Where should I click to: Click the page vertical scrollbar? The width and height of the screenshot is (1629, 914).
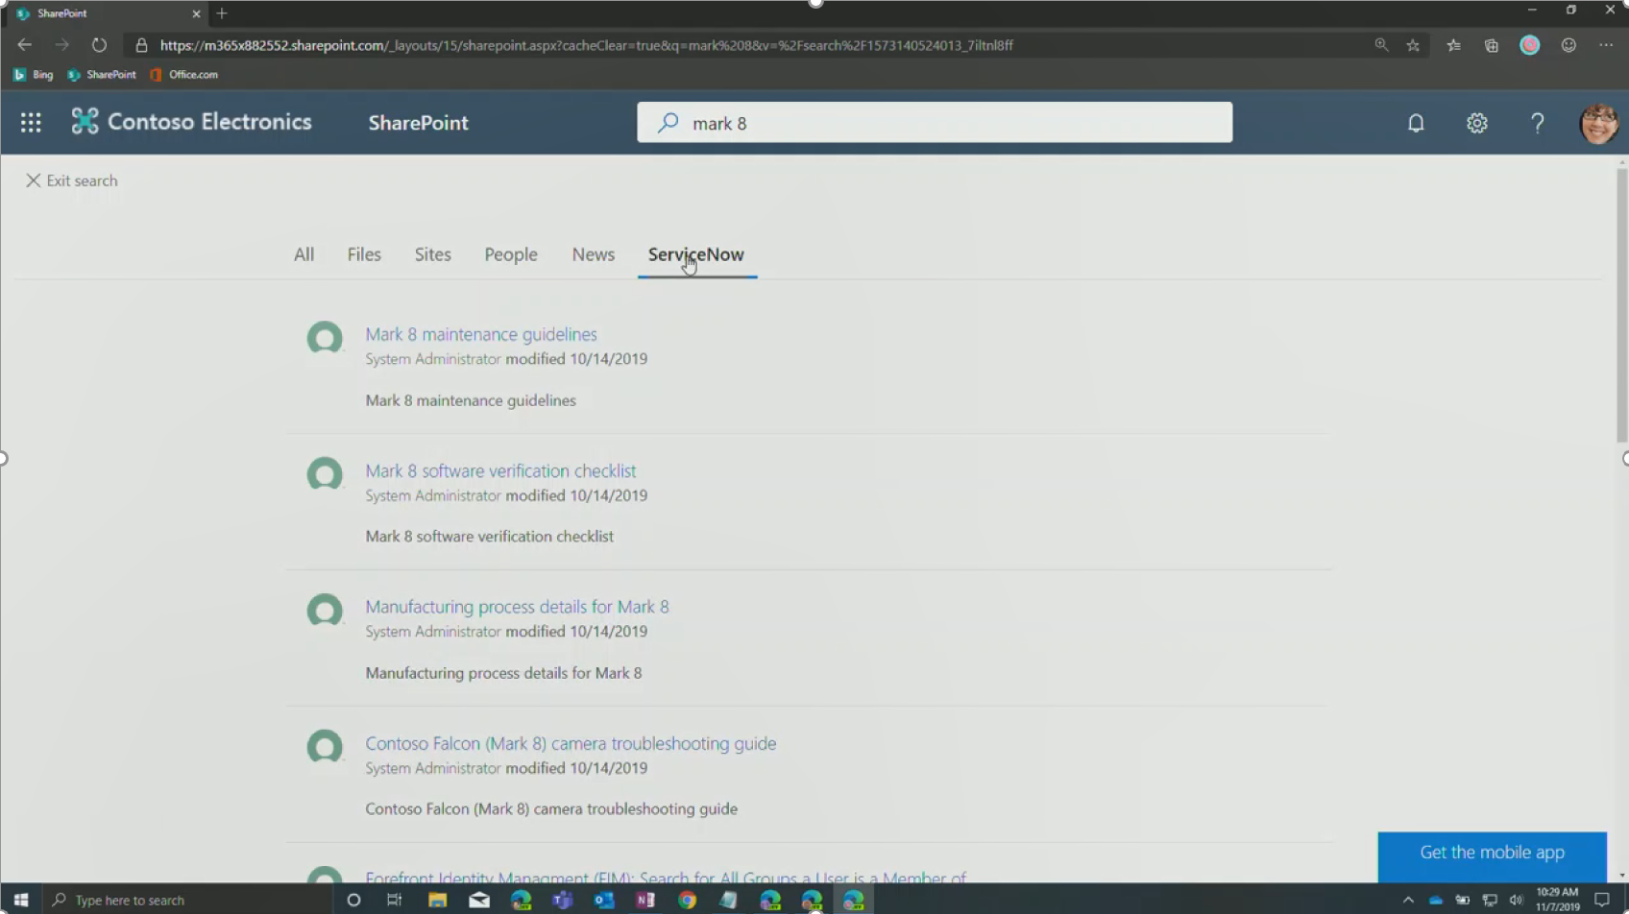coord(1622,305)
